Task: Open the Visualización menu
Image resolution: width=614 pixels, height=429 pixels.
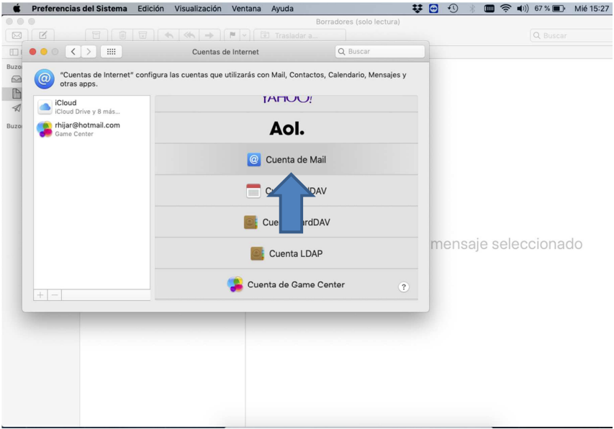Action: coord(197,9)
